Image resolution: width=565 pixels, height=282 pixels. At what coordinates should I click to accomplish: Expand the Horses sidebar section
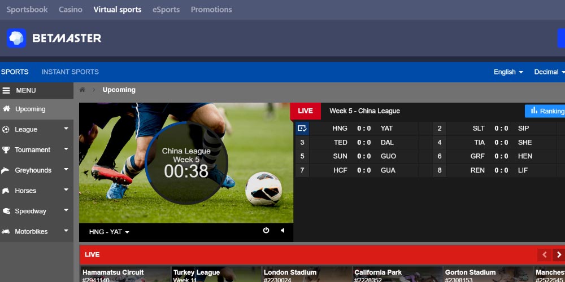[66, 191]
